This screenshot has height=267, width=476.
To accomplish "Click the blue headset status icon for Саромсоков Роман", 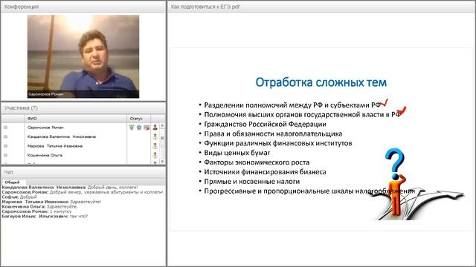I will [139, 128].
